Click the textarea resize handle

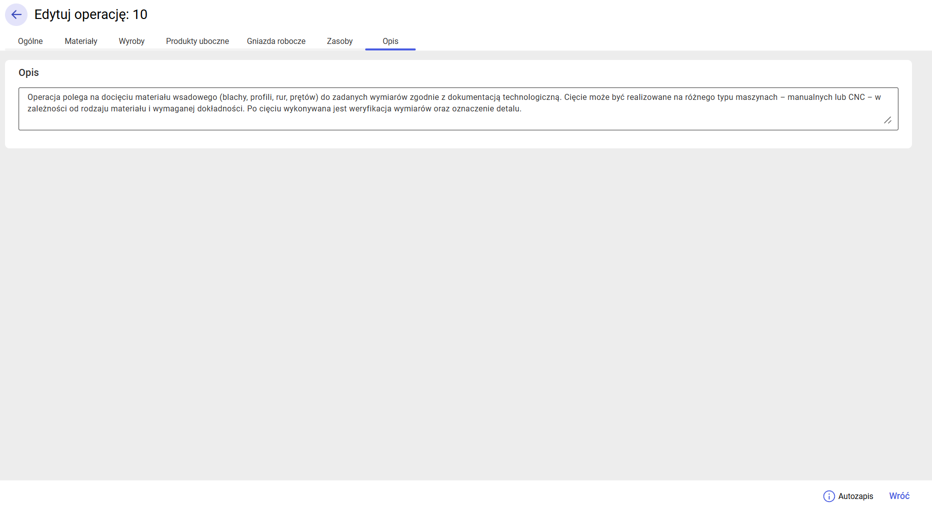tap(887, 120)
